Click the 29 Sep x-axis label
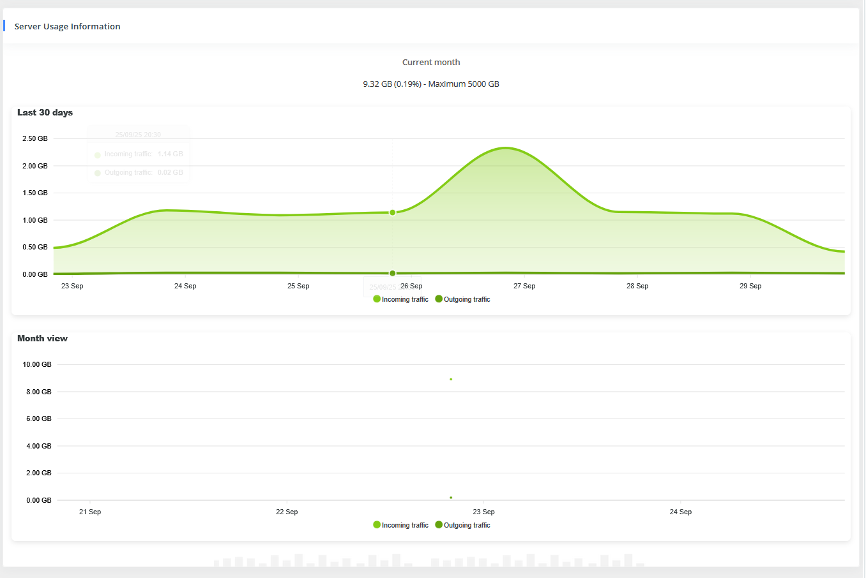Viewport: 866px width, 578px height. coord(750,286)
